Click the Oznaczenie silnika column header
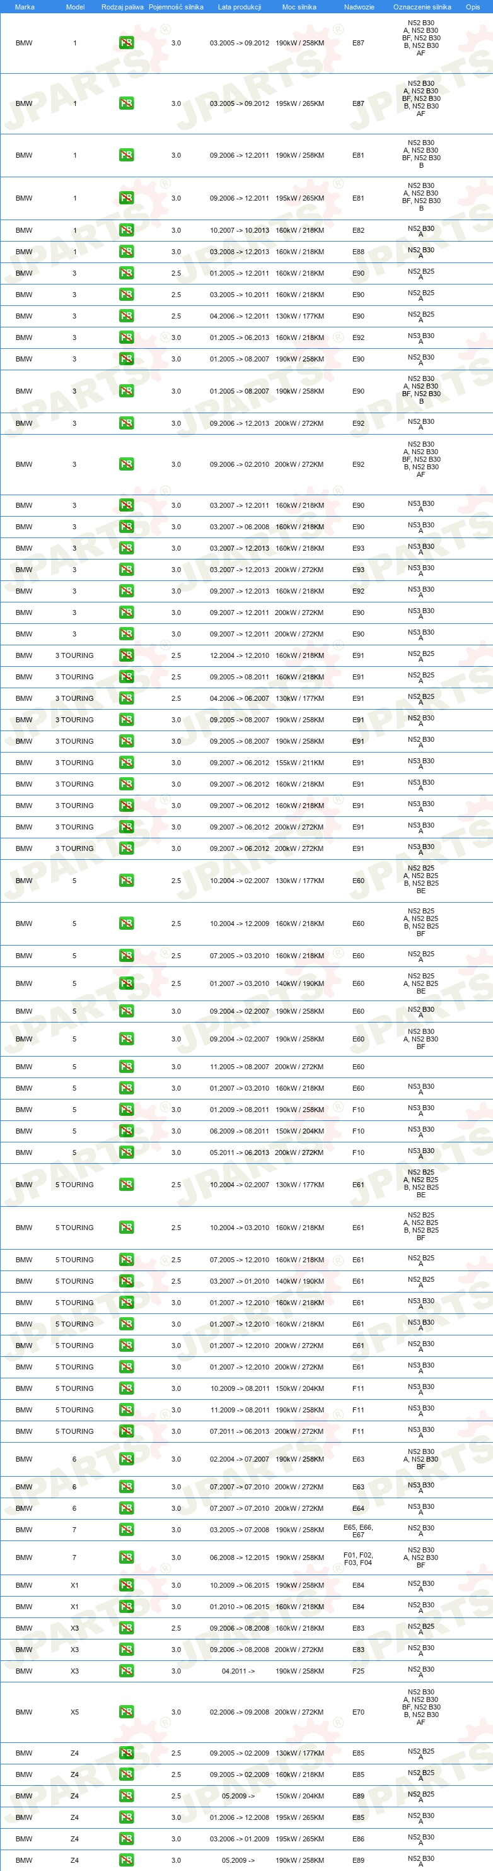Image resolution: width=493 pixels, height=1871 pixels. [422, 6]
